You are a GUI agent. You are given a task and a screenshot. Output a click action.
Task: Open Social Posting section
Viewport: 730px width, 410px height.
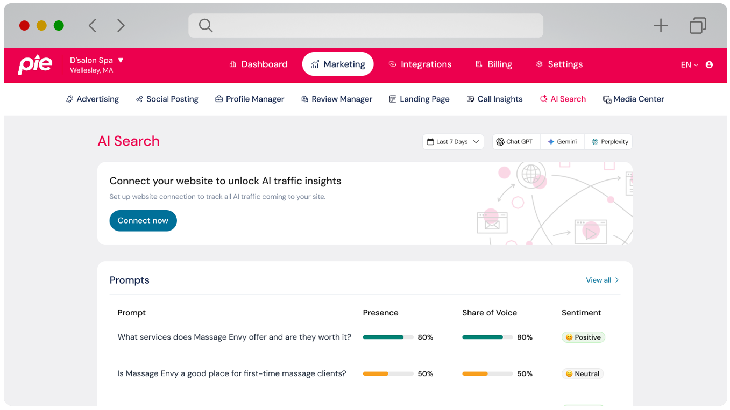(x=167, y=99)
